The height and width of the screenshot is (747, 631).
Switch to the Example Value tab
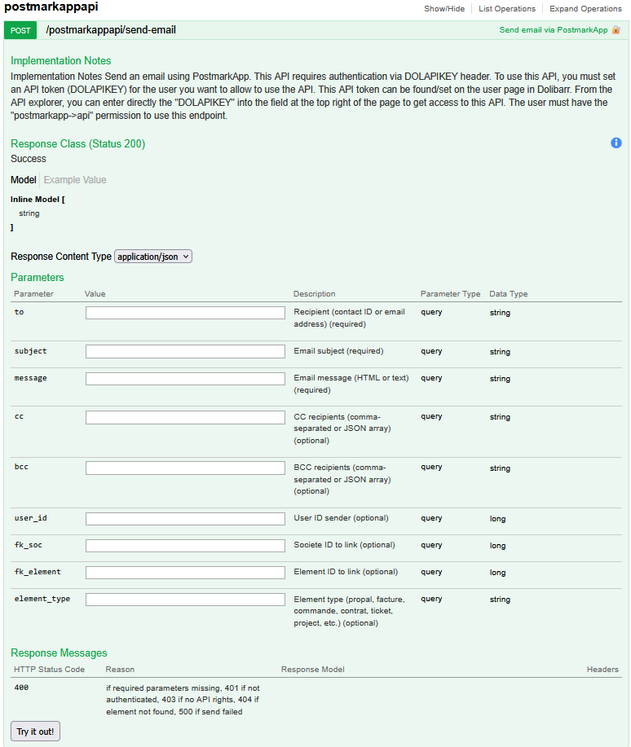[x=75, y=180]
